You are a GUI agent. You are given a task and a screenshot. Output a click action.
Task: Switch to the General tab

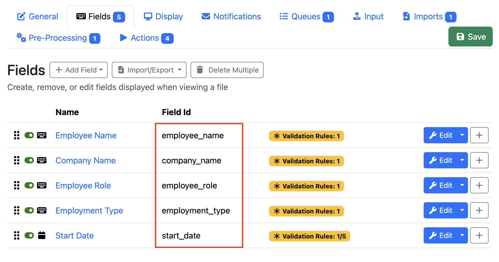click(37, 16)
